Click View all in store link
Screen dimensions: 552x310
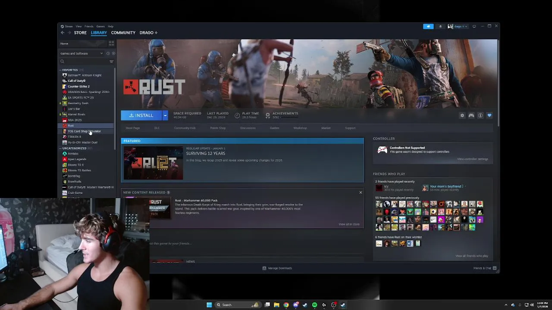[x=349, y=224]
